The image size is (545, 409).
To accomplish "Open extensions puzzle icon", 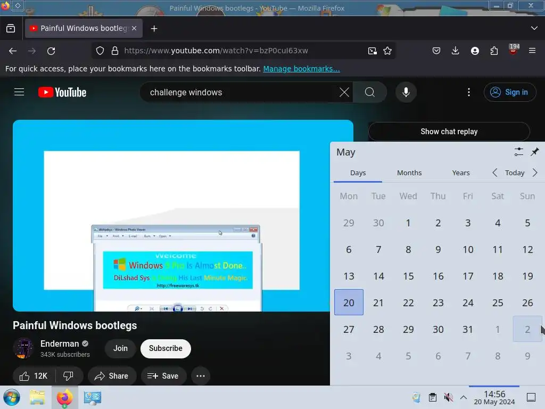I will click(x=494, y=51).
